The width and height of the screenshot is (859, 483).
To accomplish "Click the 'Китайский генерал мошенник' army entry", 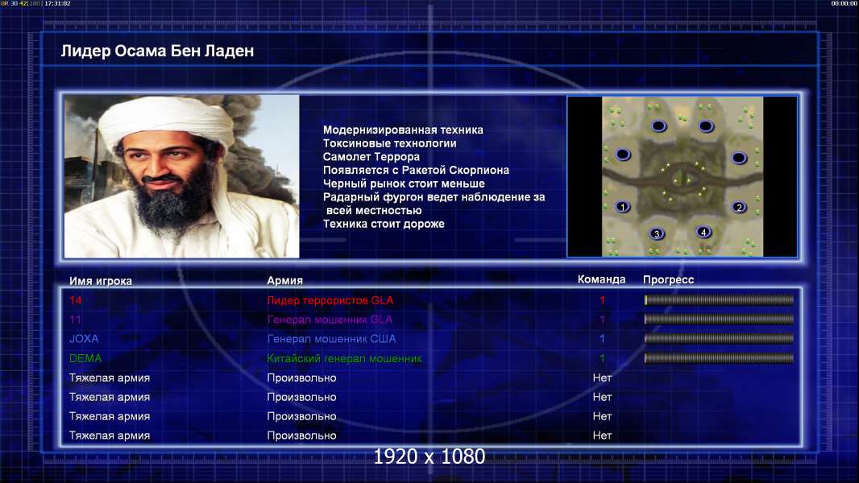I will tap(344, 358).
